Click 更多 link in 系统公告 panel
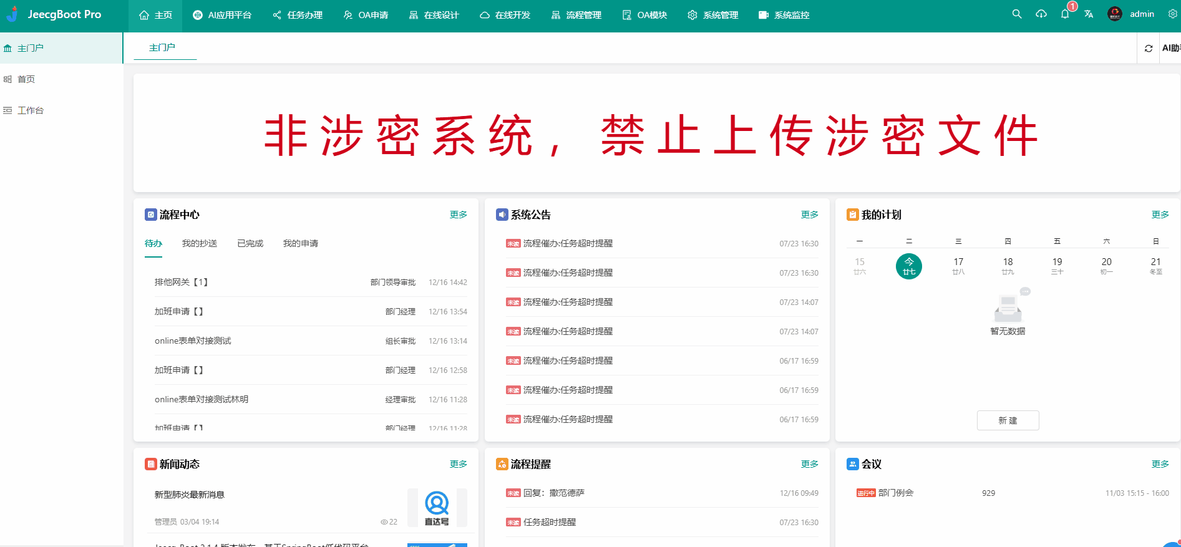Image resolution: width=1181 pixels, height=547 pixels. click(809, 215)
